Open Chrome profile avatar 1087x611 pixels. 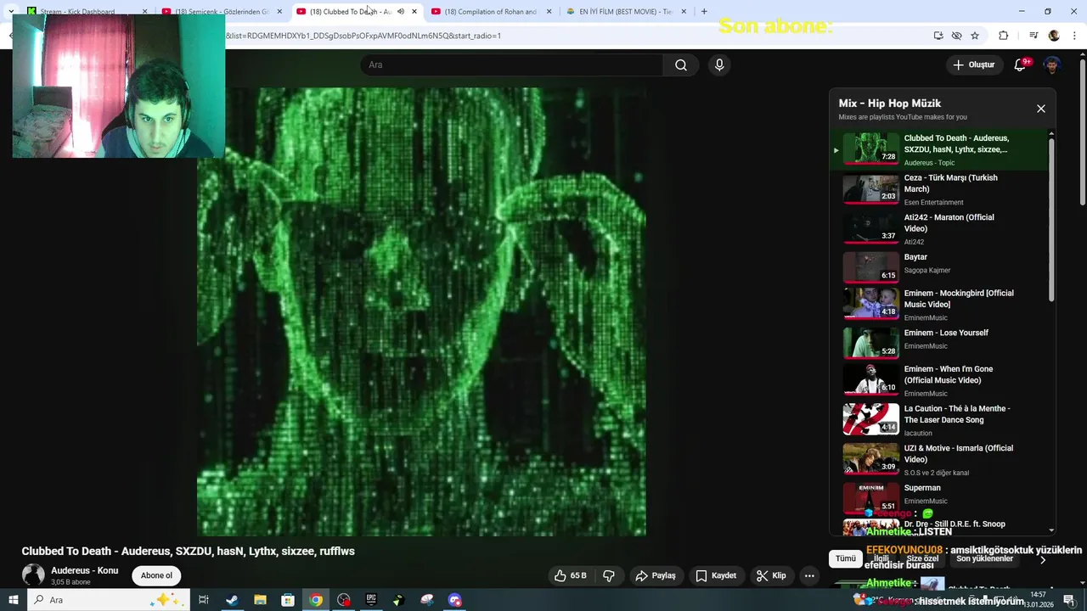point(1054,36)
